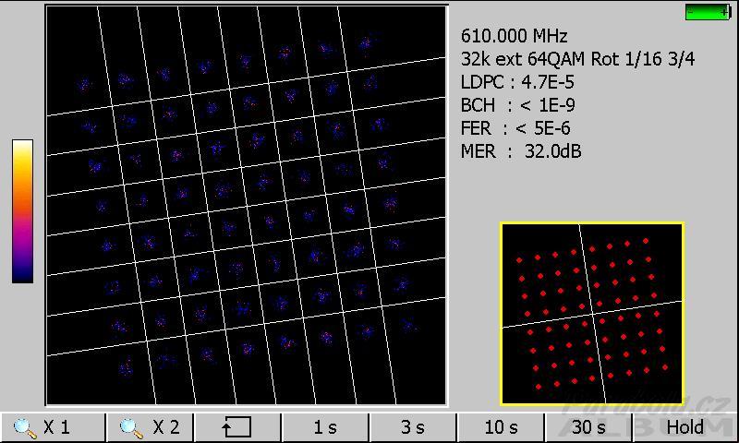Click the heat color scale bar
Screen dimensions: 739x443
tap(22, 211)
